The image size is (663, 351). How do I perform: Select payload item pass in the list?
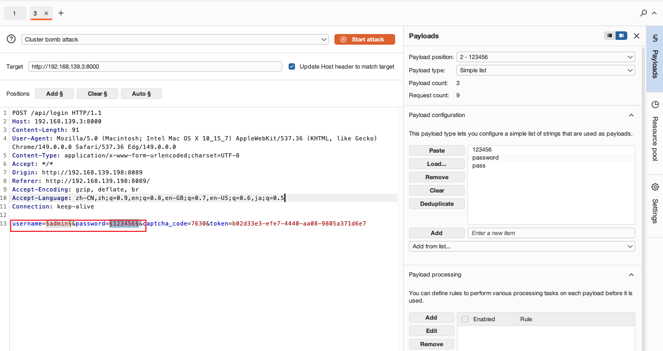point(551,165)
